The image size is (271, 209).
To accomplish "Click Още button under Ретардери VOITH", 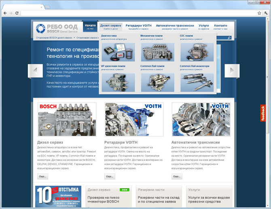I will point(110,177).
